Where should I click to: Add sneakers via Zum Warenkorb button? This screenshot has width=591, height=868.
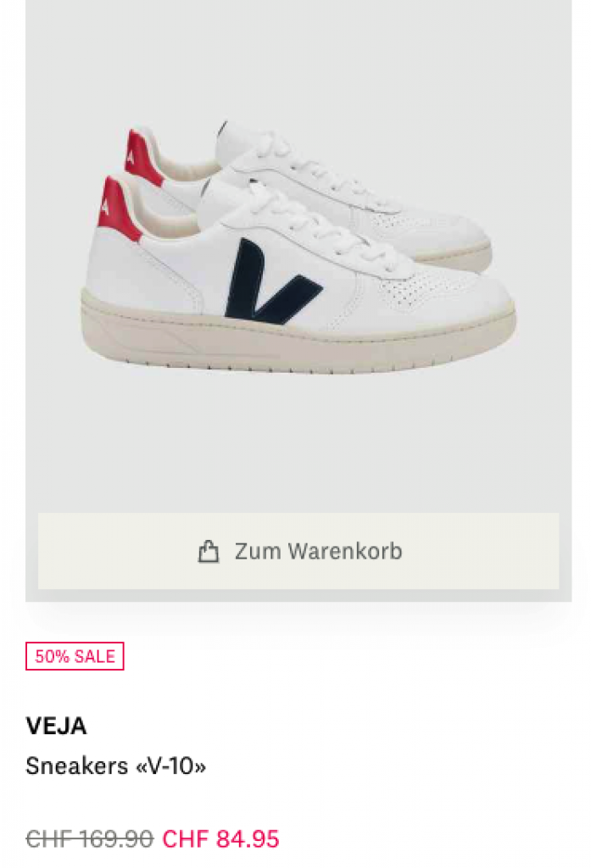pyautogui.click(x=298, y=551)
